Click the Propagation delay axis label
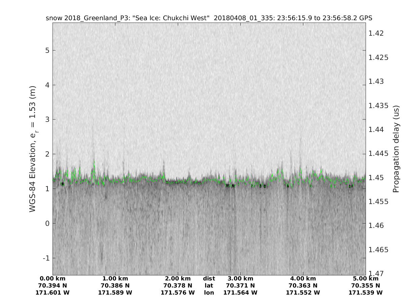Viewport: 404px width, 303px height. click(396, 148)
